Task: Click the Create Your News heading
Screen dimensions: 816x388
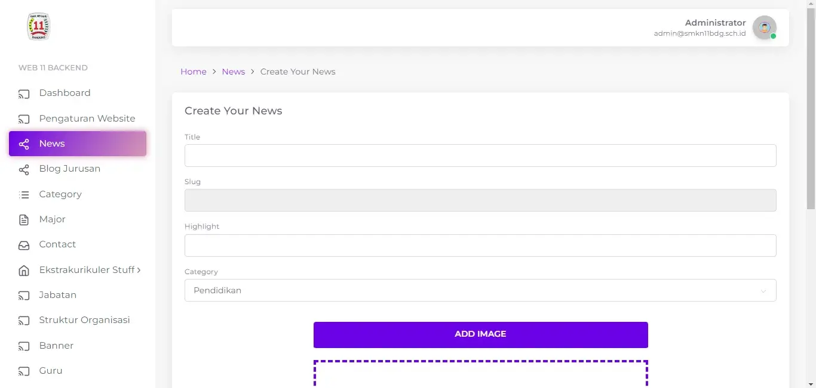Action: [234, 111]
